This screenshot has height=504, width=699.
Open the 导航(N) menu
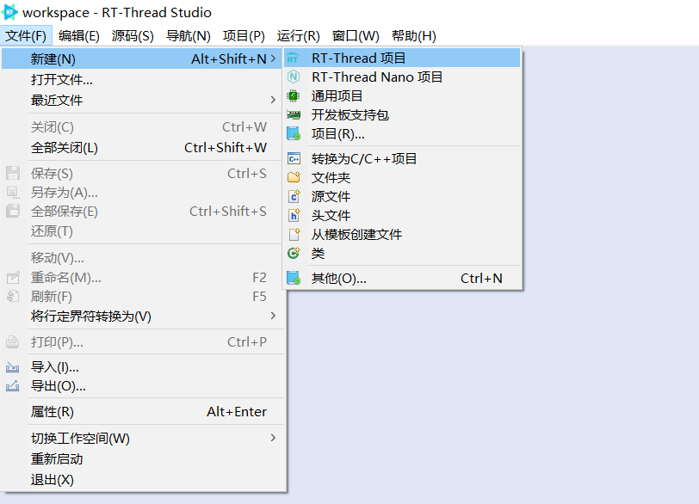click(189, 35)
